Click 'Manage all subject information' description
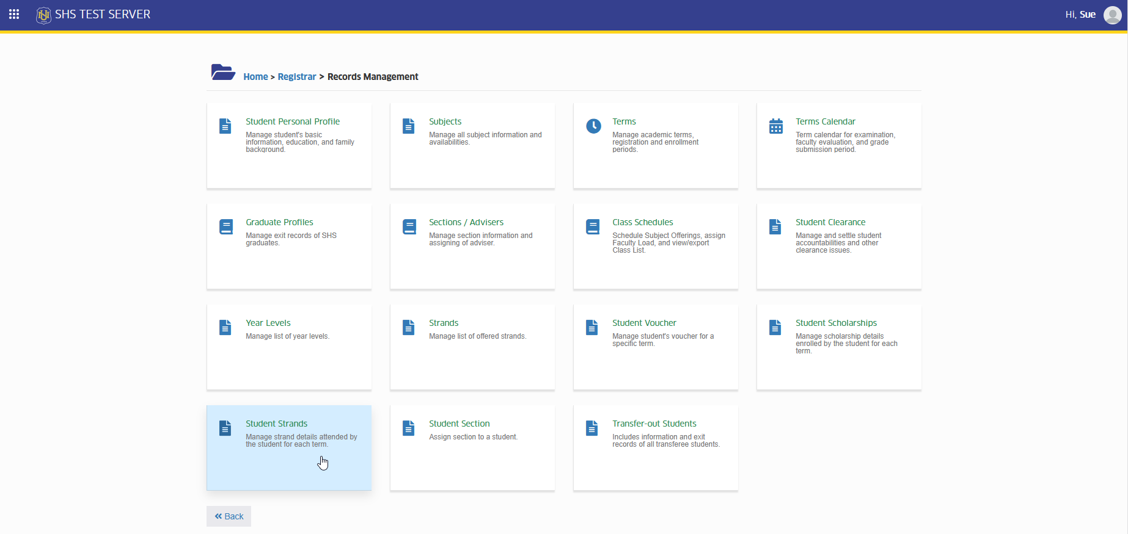Screen dimensions: 1128x534 coord(485,139)
